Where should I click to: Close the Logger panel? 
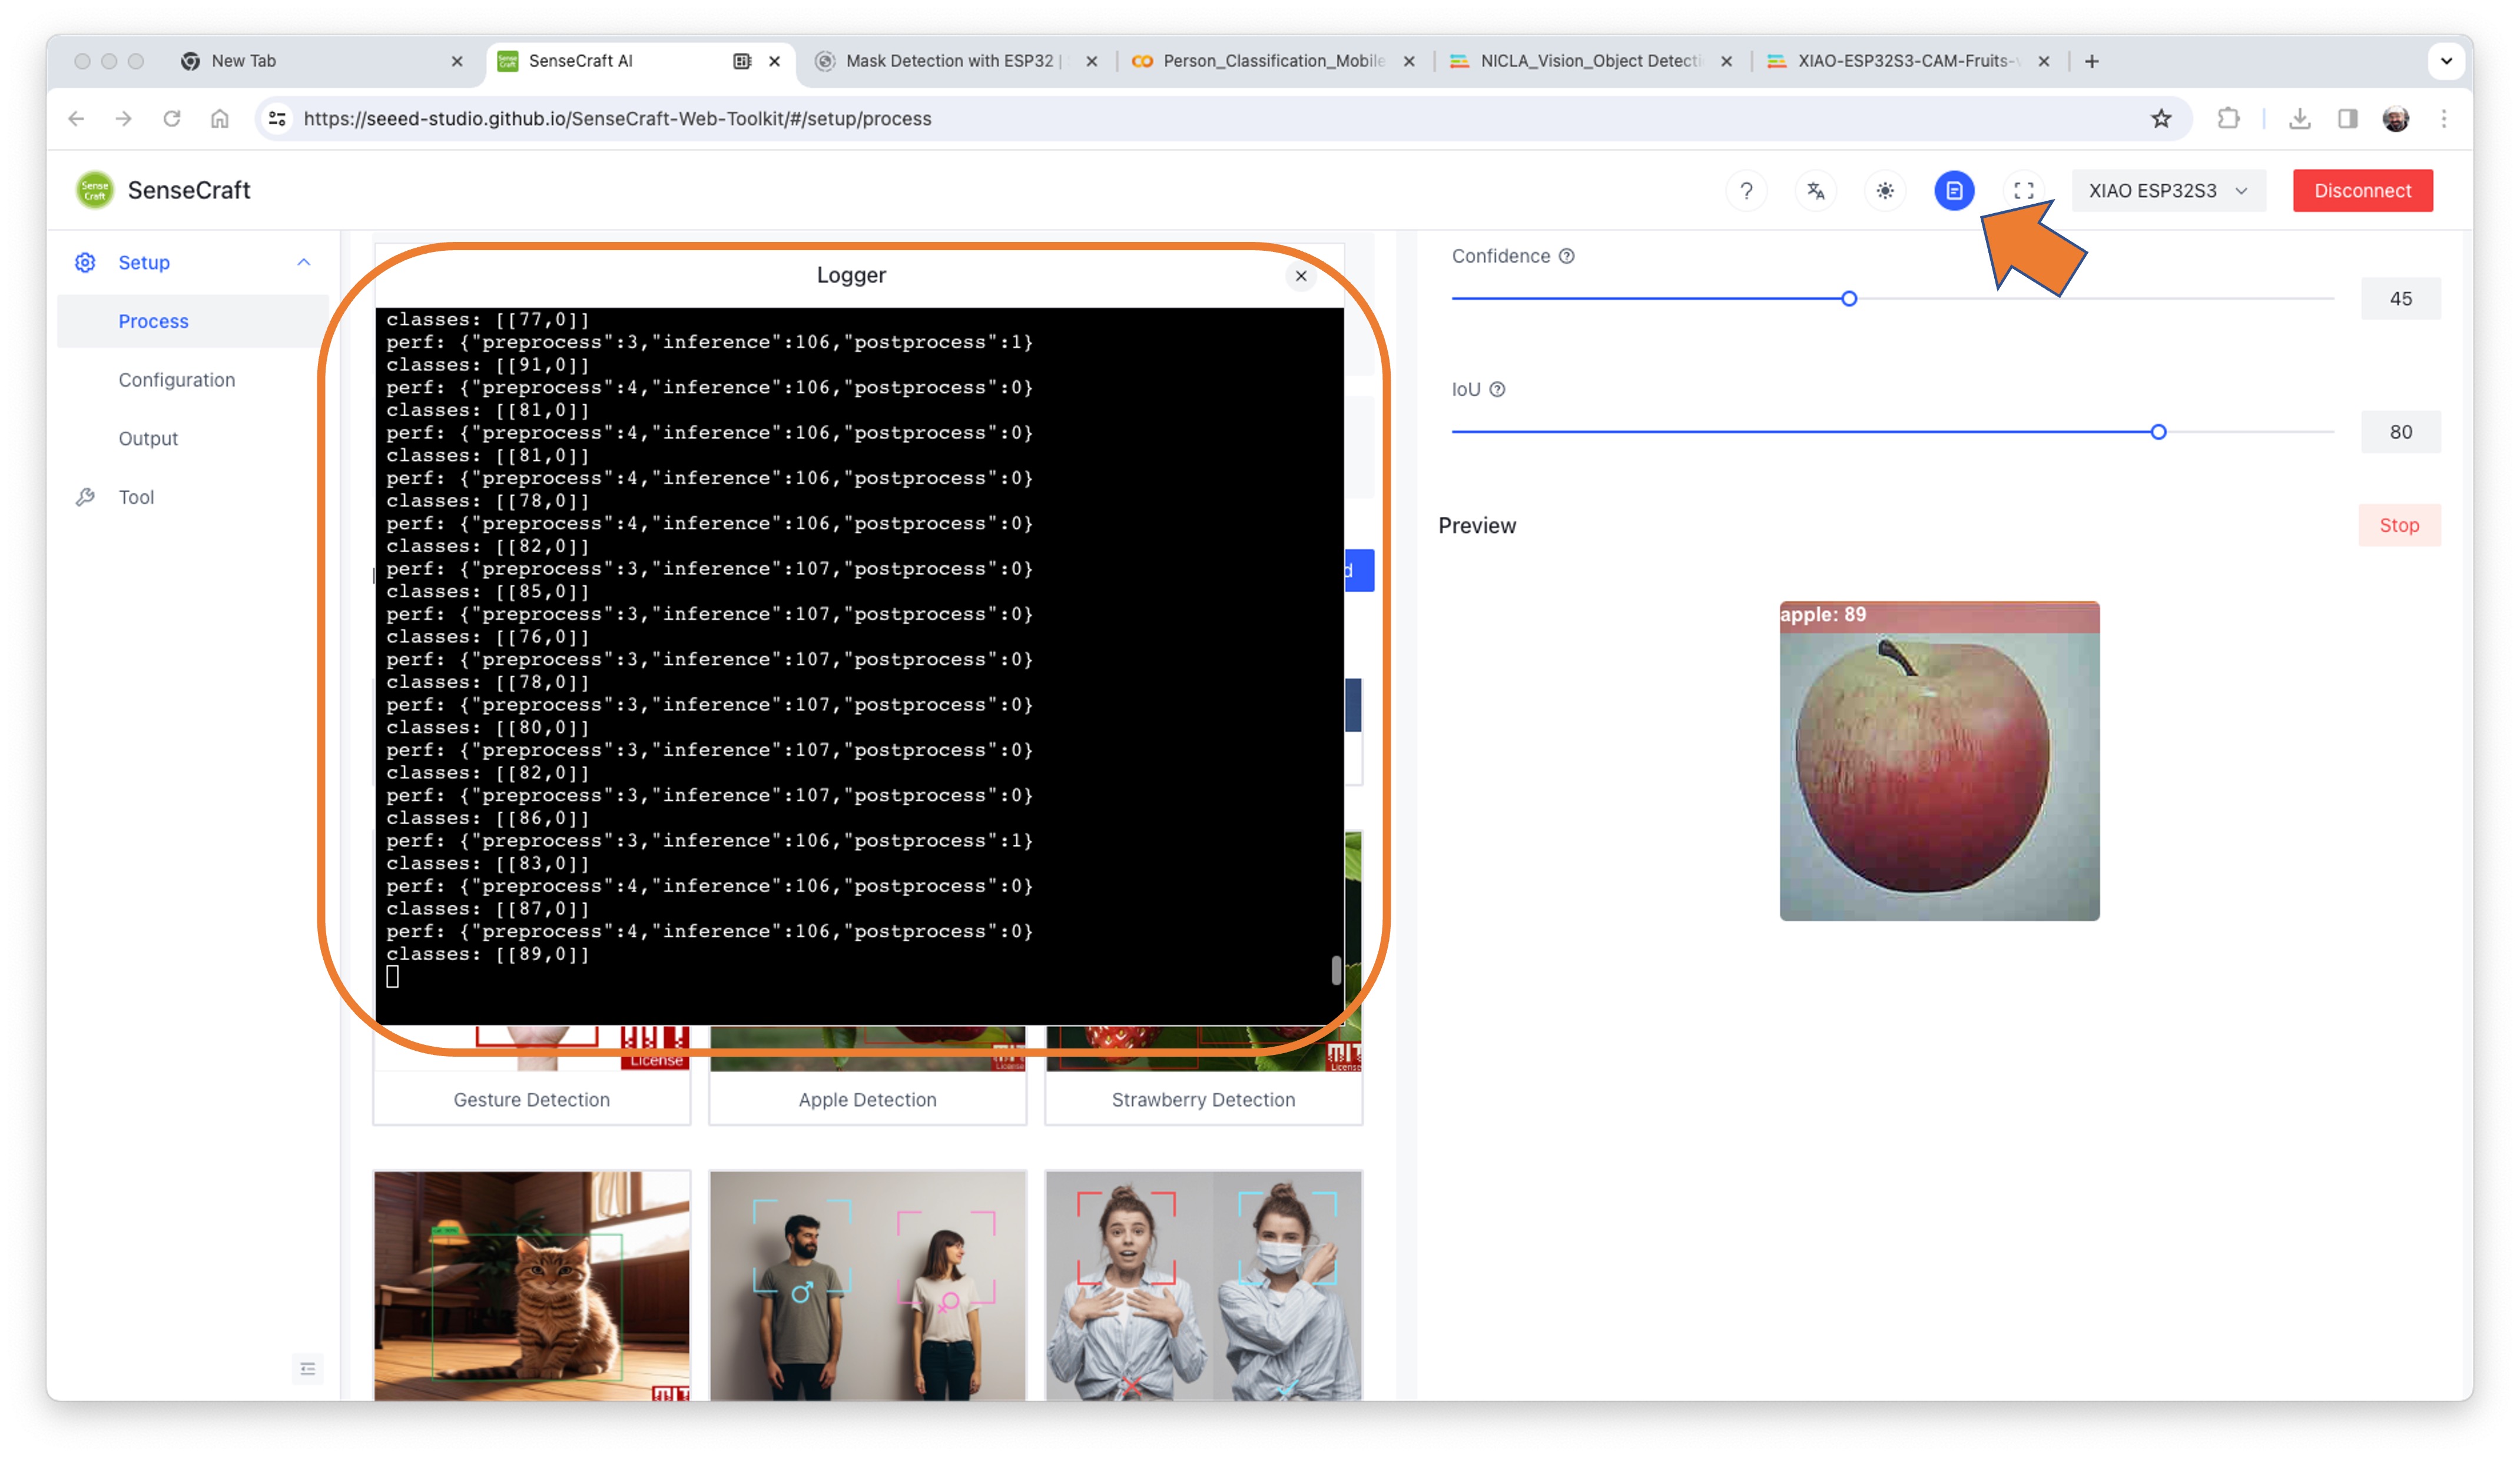tap(1300, 276)
